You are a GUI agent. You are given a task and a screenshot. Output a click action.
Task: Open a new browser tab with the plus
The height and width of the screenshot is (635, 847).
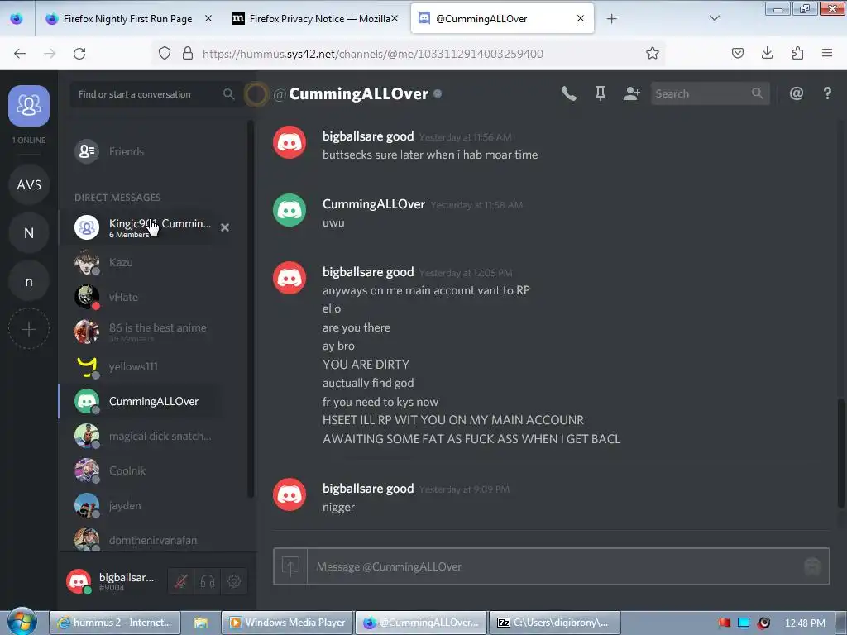pos(611,19)
